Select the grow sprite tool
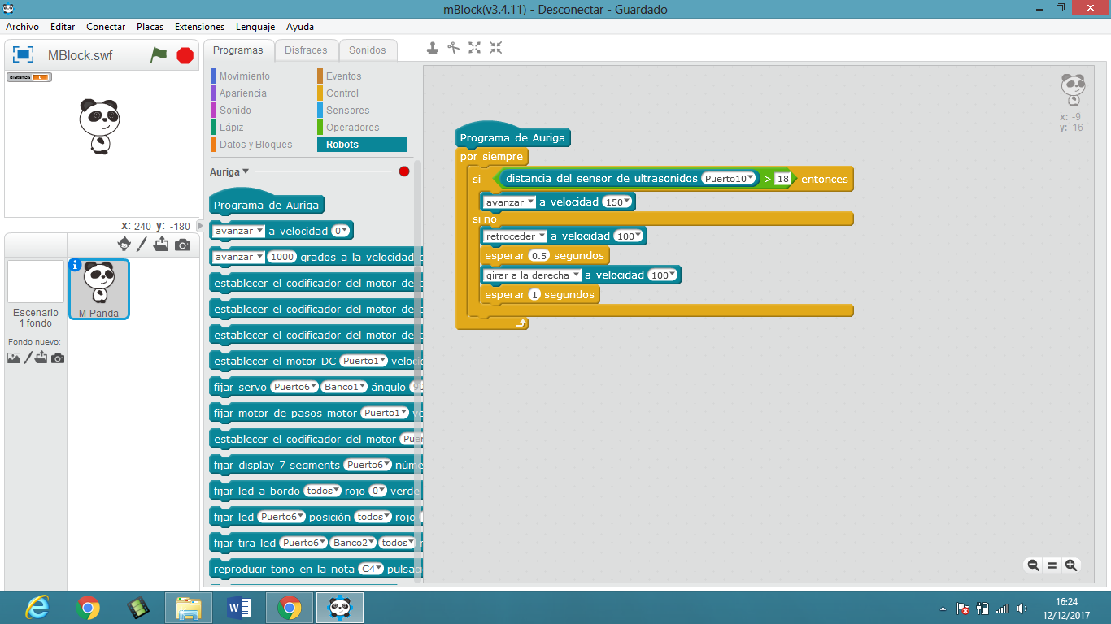The image size is (1111, 624). 475,48
